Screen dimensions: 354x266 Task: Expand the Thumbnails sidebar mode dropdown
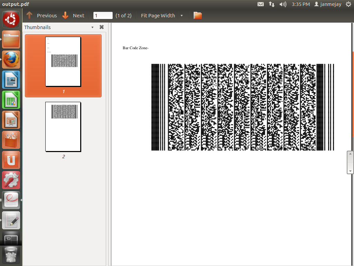[x=92, y=27]
